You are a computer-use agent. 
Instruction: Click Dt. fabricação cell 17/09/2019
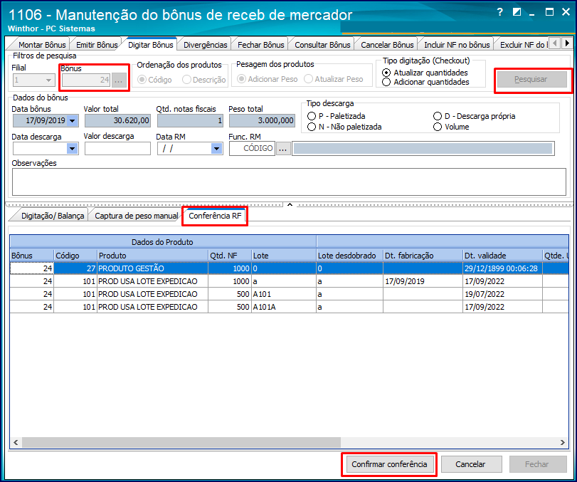coord(423,281)
